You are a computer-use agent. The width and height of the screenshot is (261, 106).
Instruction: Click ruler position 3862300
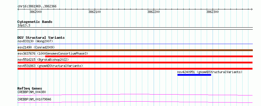pos(212,12)
